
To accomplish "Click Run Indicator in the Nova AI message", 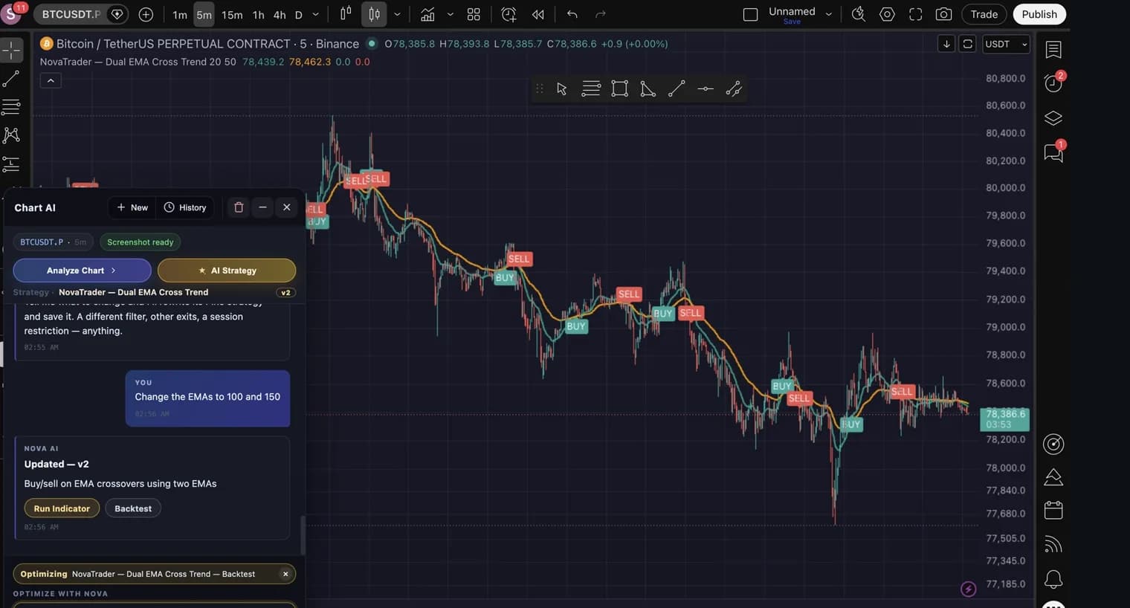I will [x=62, y=508].
